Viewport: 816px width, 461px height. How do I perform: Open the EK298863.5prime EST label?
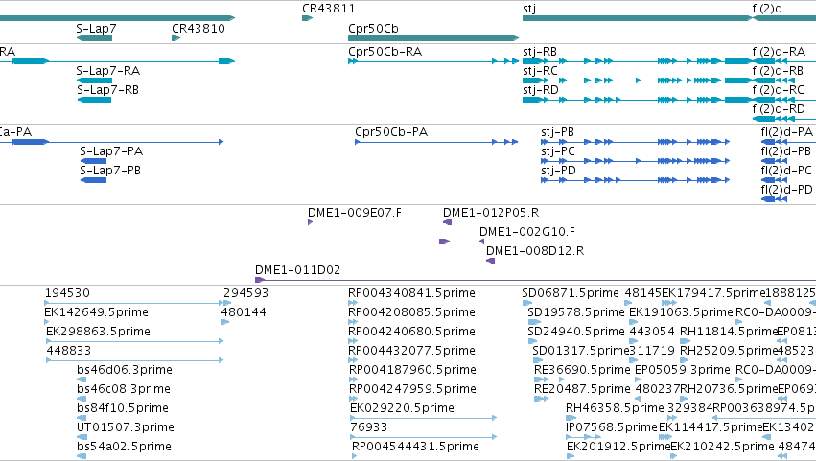pos(98,332)
